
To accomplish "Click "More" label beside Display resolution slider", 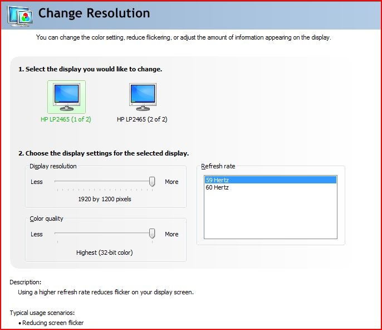I will (x=172, y=182).
